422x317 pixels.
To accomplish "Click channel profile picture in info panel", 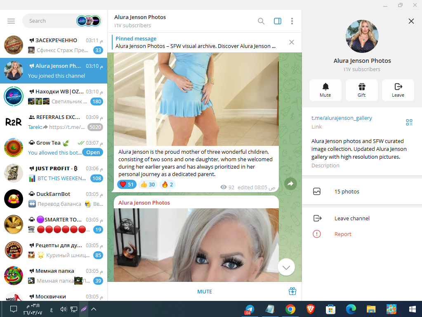I will point(362,36).
